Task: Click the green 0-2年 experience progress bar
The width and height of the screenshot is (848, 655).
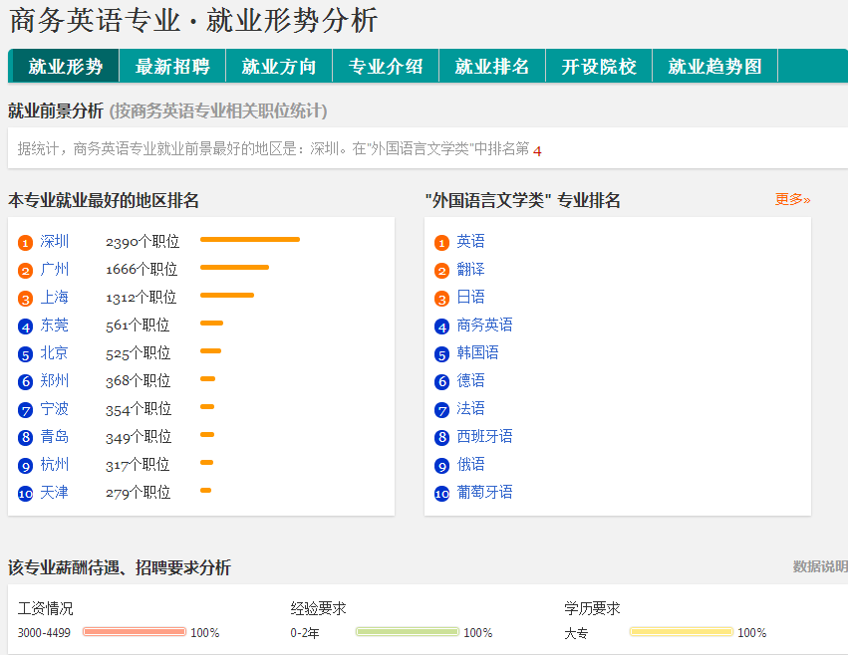Action: 408,632
